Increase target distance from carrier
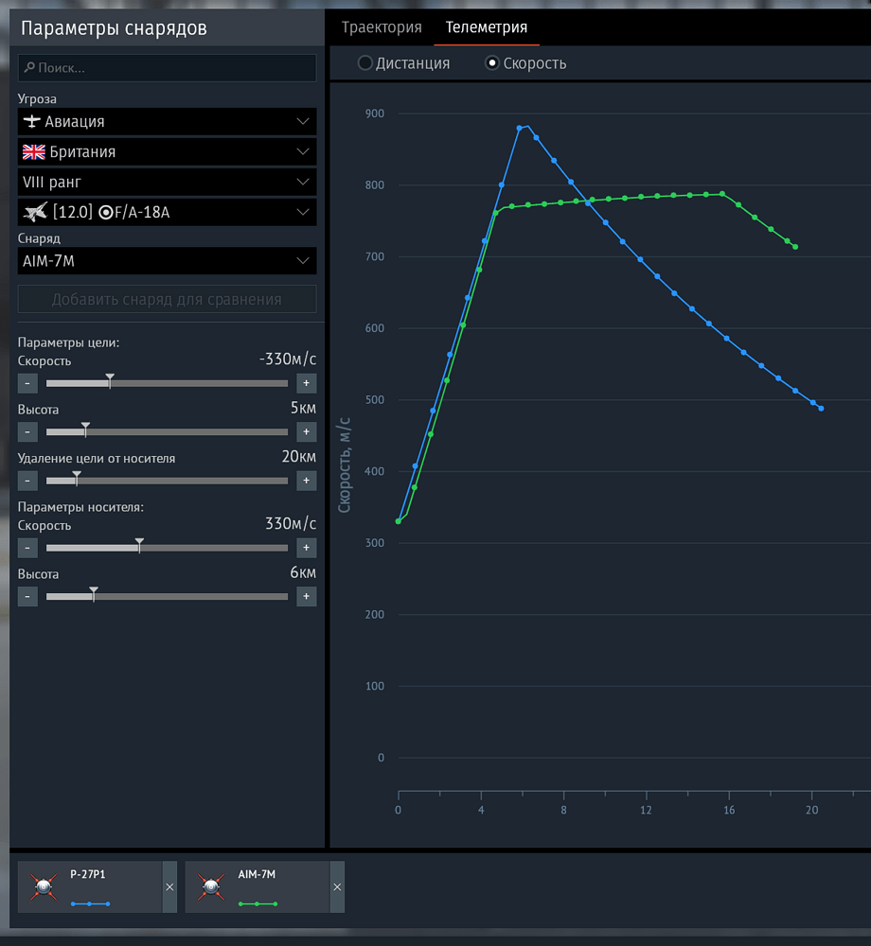The height and width of the screenshot is (946, 871). point(306,481)
